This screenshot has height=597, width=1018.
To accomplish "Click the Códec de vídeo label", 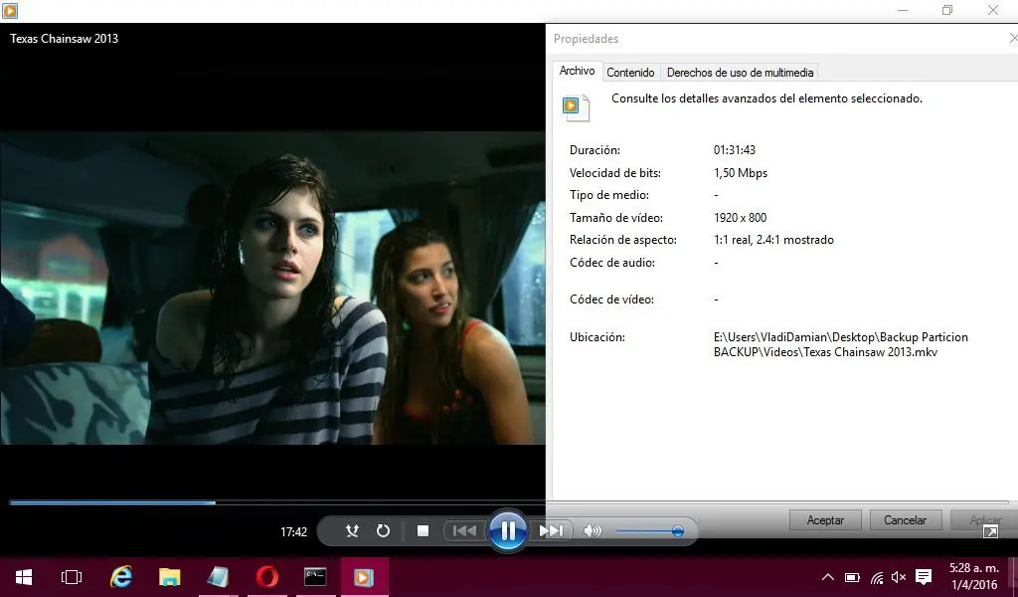I will click(611, 299).
